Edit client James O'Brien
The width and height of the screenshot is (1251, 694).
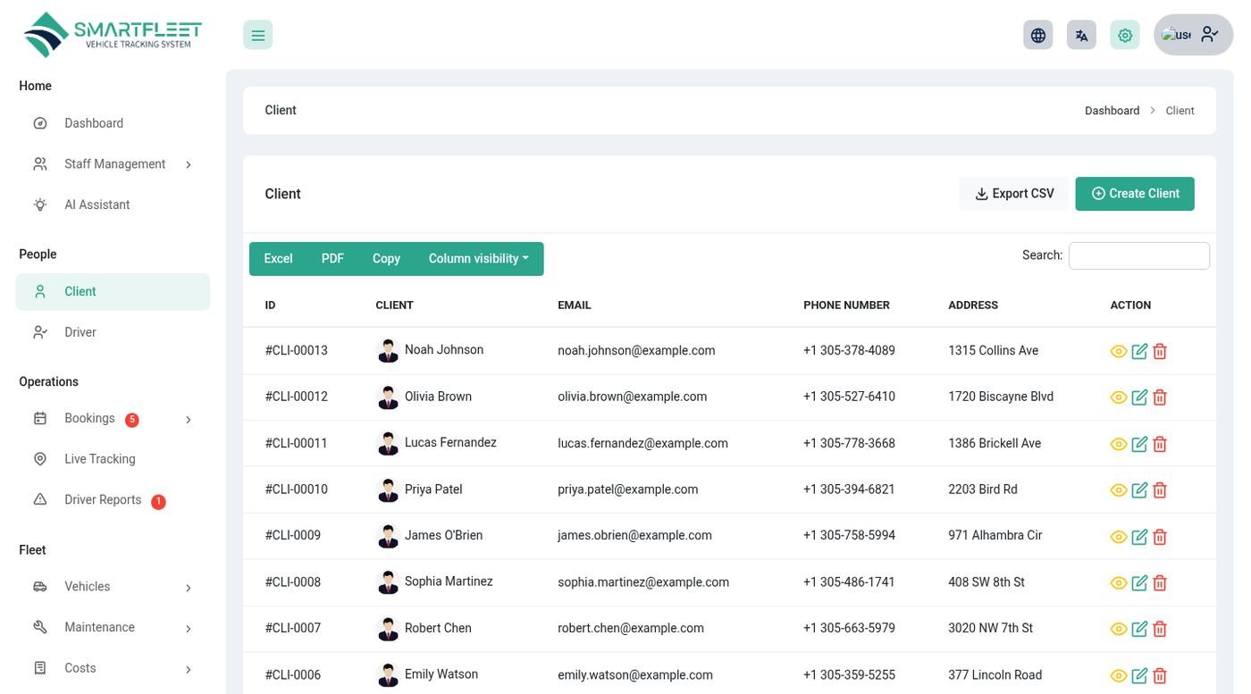coord(1139,537)
